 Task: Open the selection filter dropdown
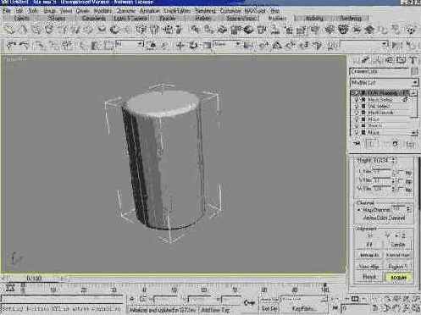[x=129, y=44]
